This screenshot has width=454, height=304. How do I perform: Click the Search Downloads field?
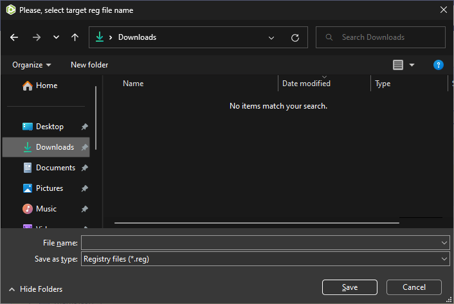click(x=381, y=37)
